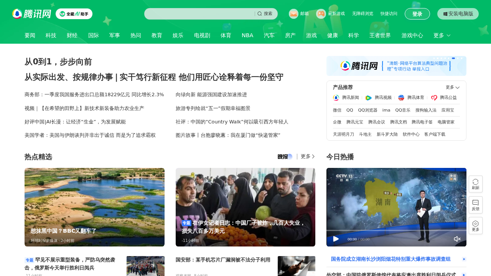Open the 最新游戏 gamepad icon
The height and width of the screenshot is (276, 491).
pyautogui.click(x=321, y=14)
